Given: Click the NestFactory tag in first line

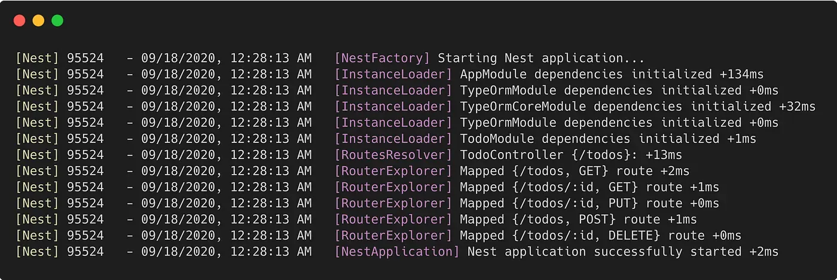Looking at the screenshot, I should 382,59.
